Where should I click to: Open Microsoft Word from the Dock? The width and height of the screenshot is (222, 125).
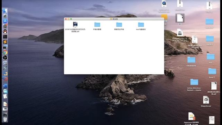tap(5, 86)
